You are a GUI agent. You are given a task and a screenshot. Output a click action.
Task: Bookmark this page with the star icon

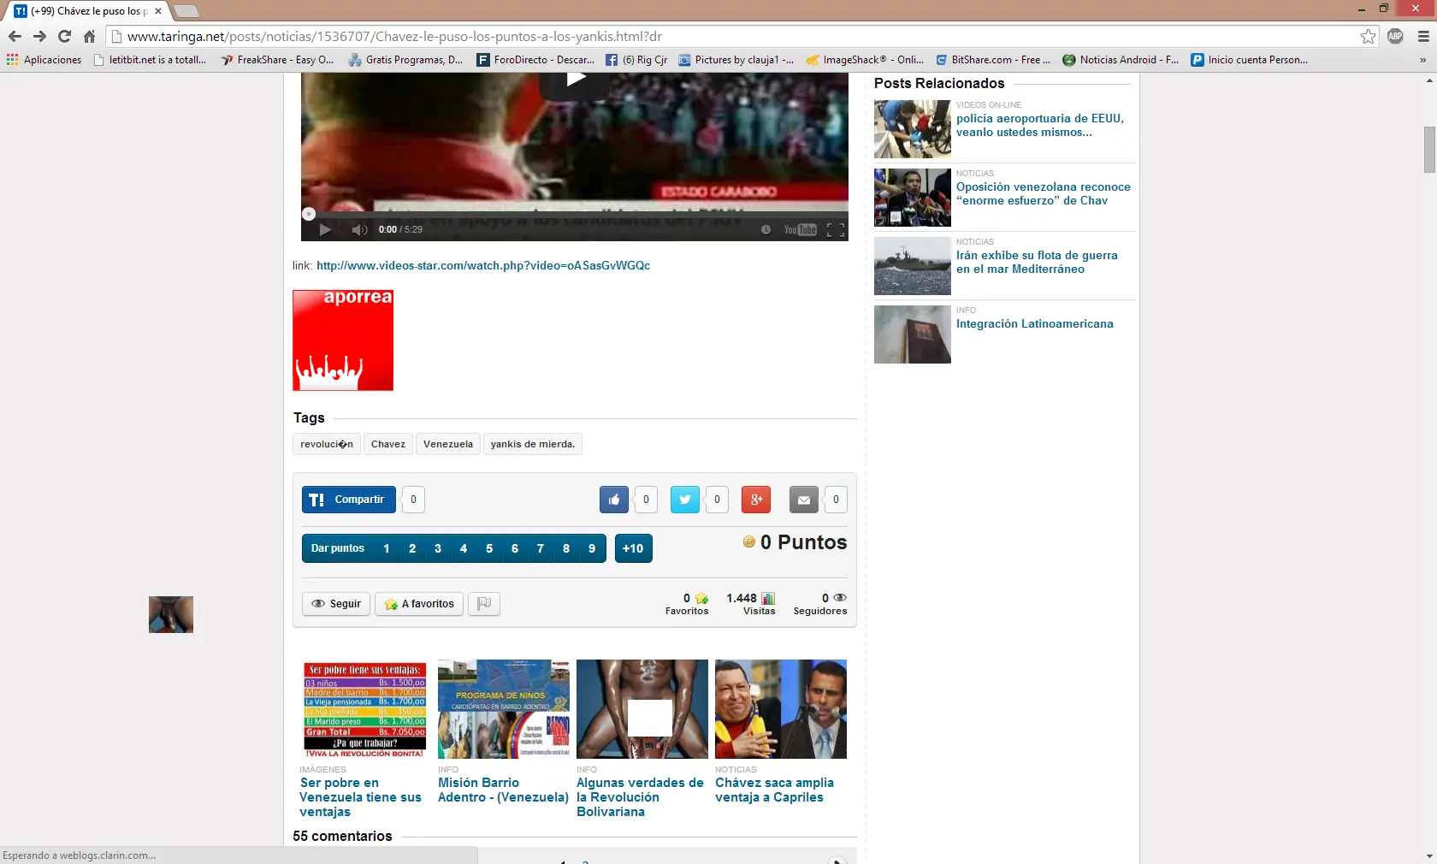pyautogui.click(x=1369, y=36)
